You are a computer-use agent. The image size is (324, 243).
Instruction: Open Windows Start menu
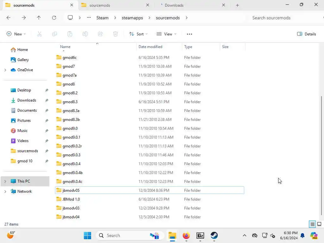tap(87, 235)
